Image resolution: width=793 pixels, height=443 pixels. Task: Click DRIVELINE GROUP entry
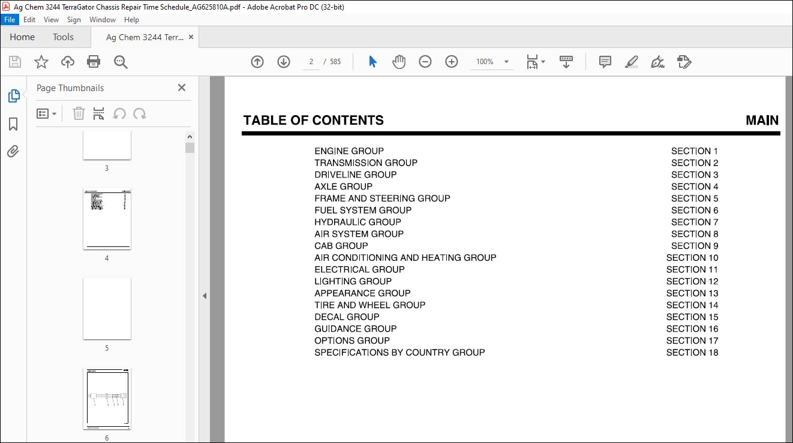356,175
